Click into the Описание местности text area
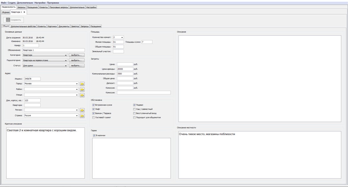 pyautogui.click(x=260, y=155)
